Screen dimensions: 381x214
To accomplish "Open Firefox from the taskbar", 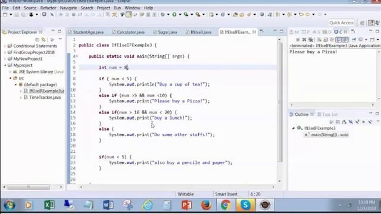I will click(x=206, y=205).
